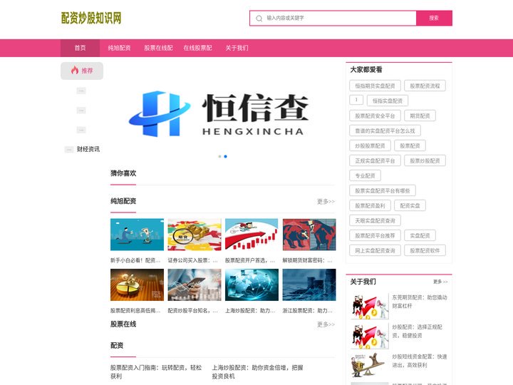The image size is (513, 385).
Task: Click the 股票实盘配资平台有哪些 tag
Action: (x=383, y=190)
